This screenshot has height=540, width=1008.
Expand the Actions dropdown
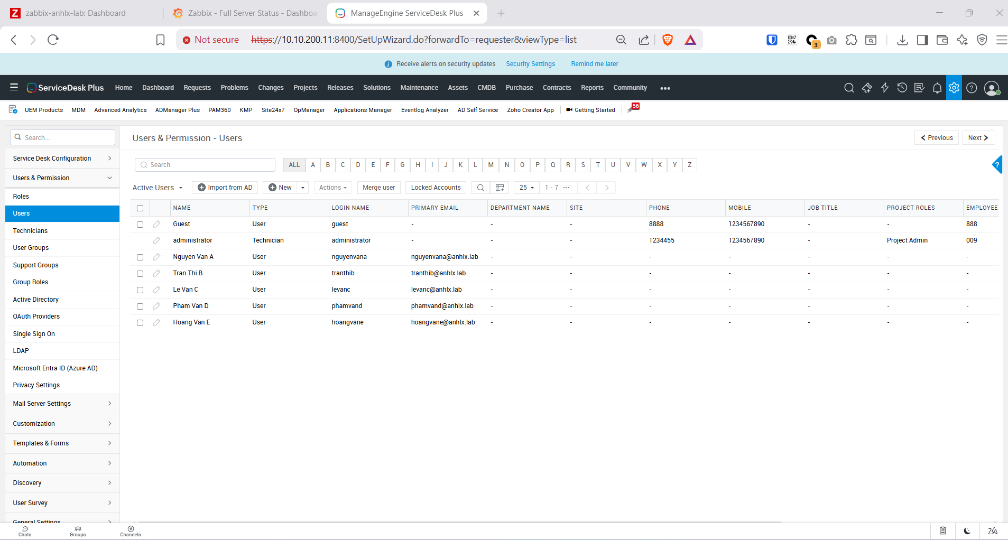332,188
